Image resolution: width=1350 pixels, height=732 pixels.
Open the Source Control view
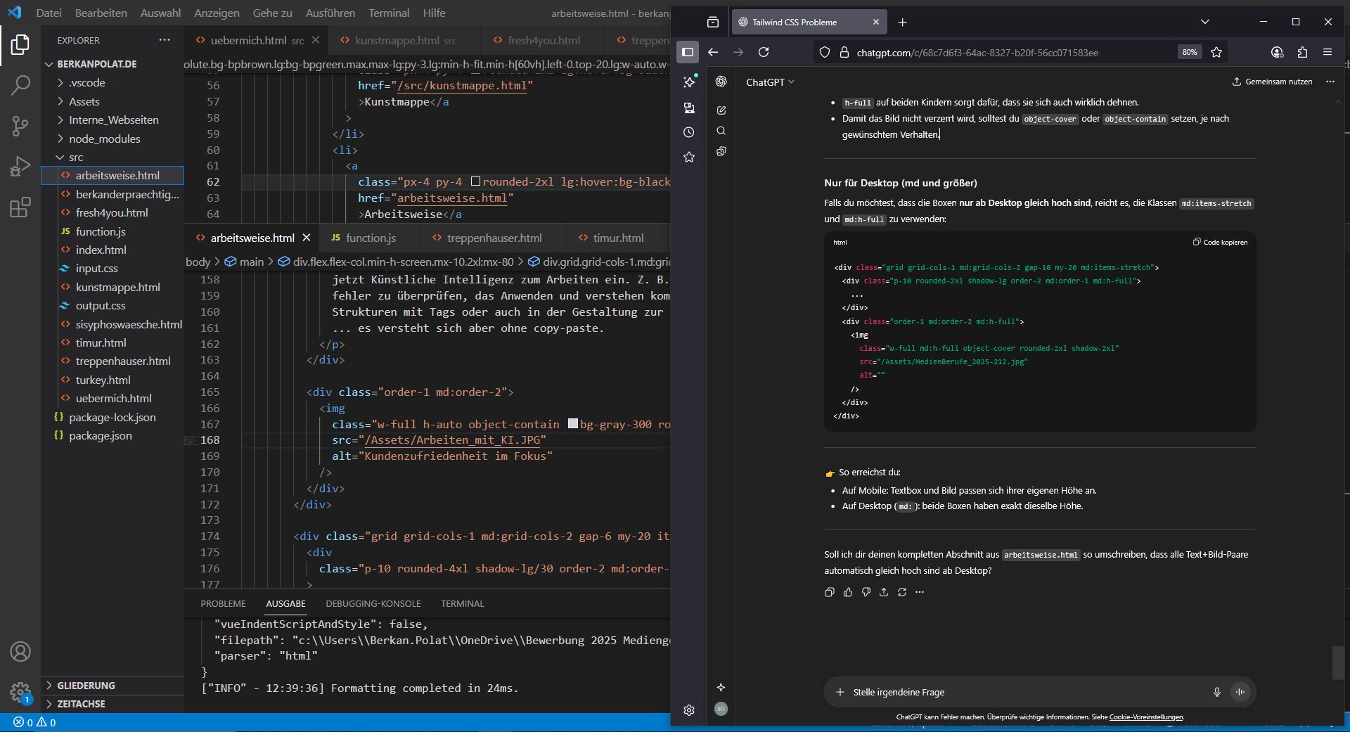point(20,127)
